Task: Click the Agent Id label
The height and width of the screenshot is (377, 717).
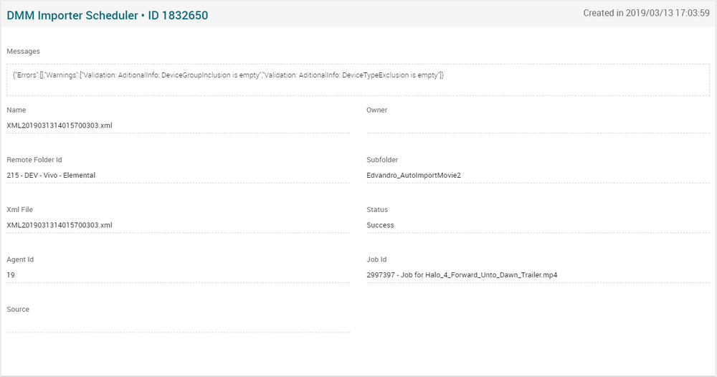Action: tap(20, 259)
